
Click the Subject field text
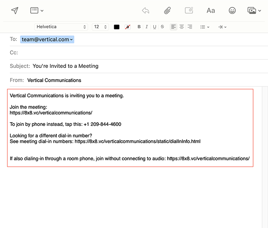pos(65,66)
